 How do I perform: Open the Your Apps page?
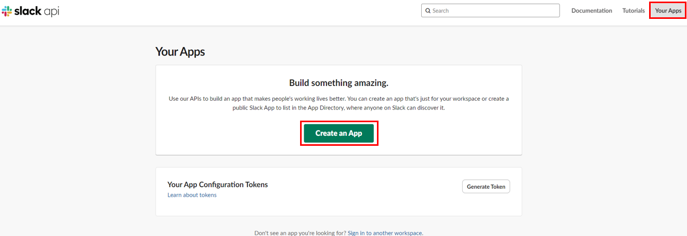[668, 10]
